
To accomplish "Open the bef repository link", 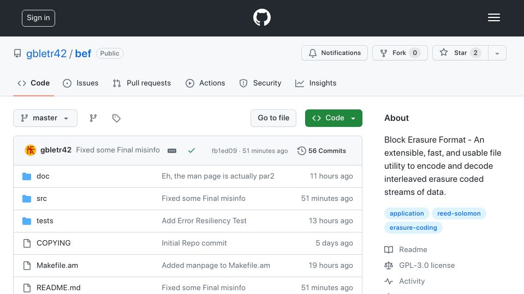I will pyautogui.click(x=83, y=53).
